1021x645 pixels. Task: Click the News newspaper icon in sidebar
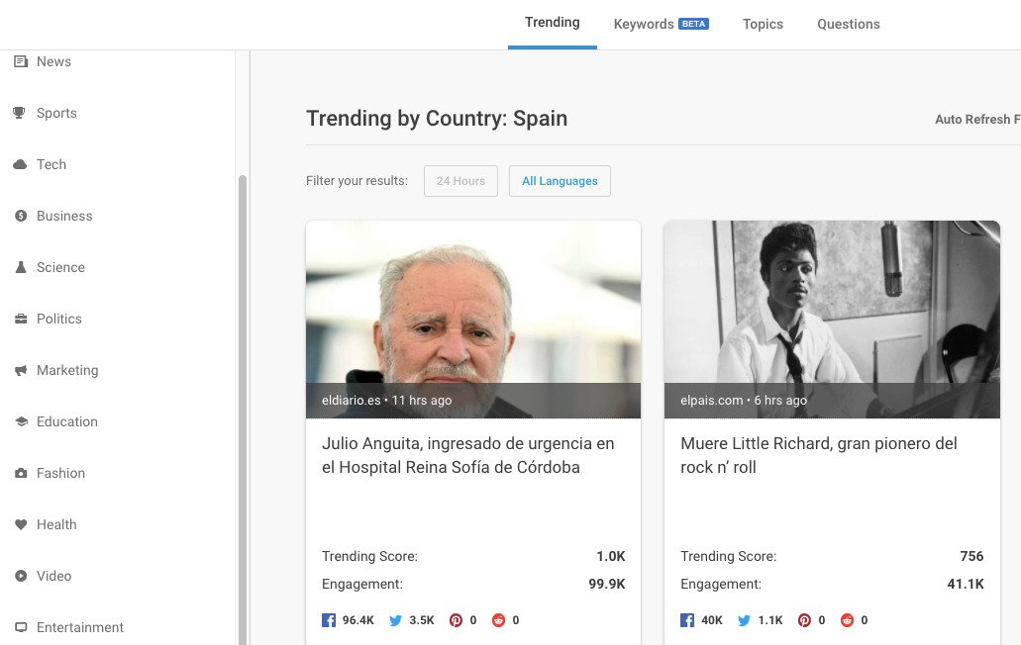[x=21, y=61]
